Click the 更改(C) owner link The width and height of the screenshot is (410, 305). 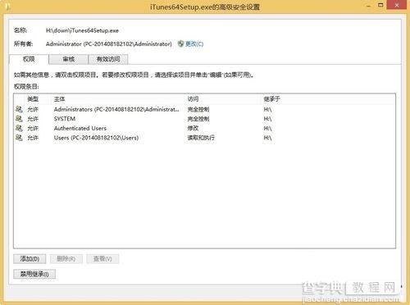click(x=194, y=43)
